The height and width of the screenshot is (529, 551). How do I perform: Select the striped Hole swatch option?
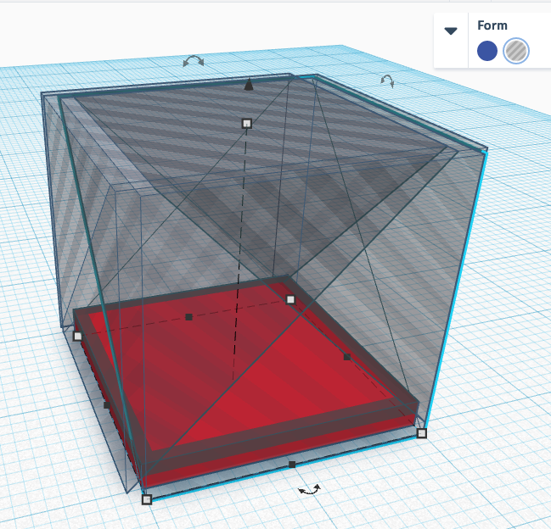click(x=516, y=51)
